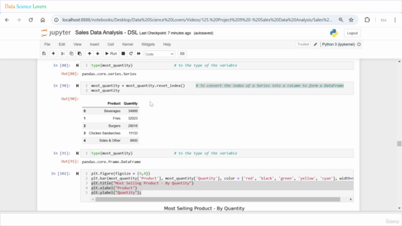The width and height of the screenshot is (402, 226).
Task: Click the browser forward arrow
Action: pyautogui.click(x=19, y=20)
